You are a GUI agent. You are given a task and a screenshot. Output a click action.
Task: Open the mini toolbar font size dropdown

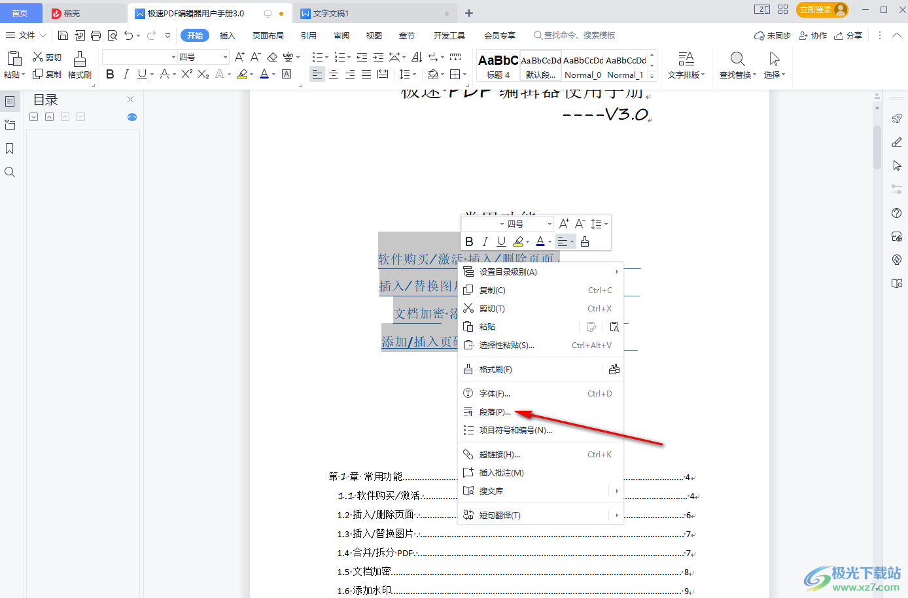550,224
